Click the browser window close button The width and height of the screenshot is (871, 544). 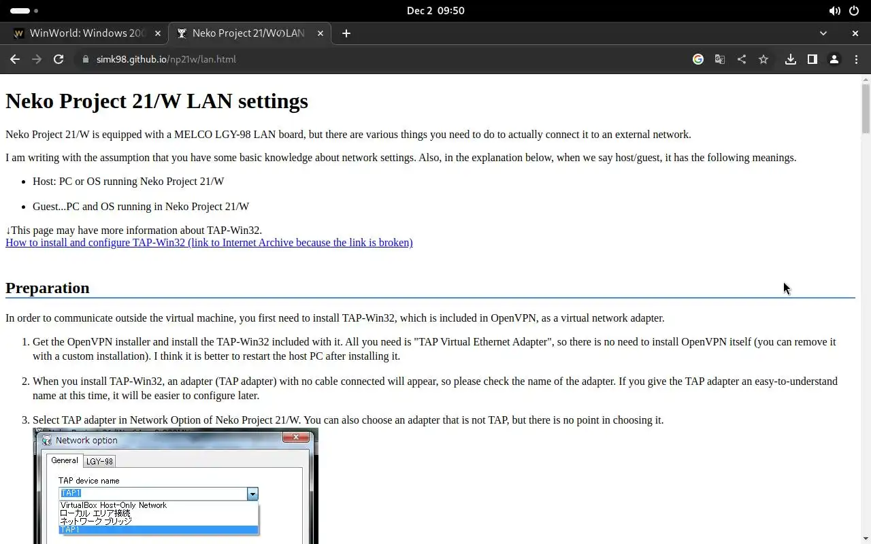855,33
